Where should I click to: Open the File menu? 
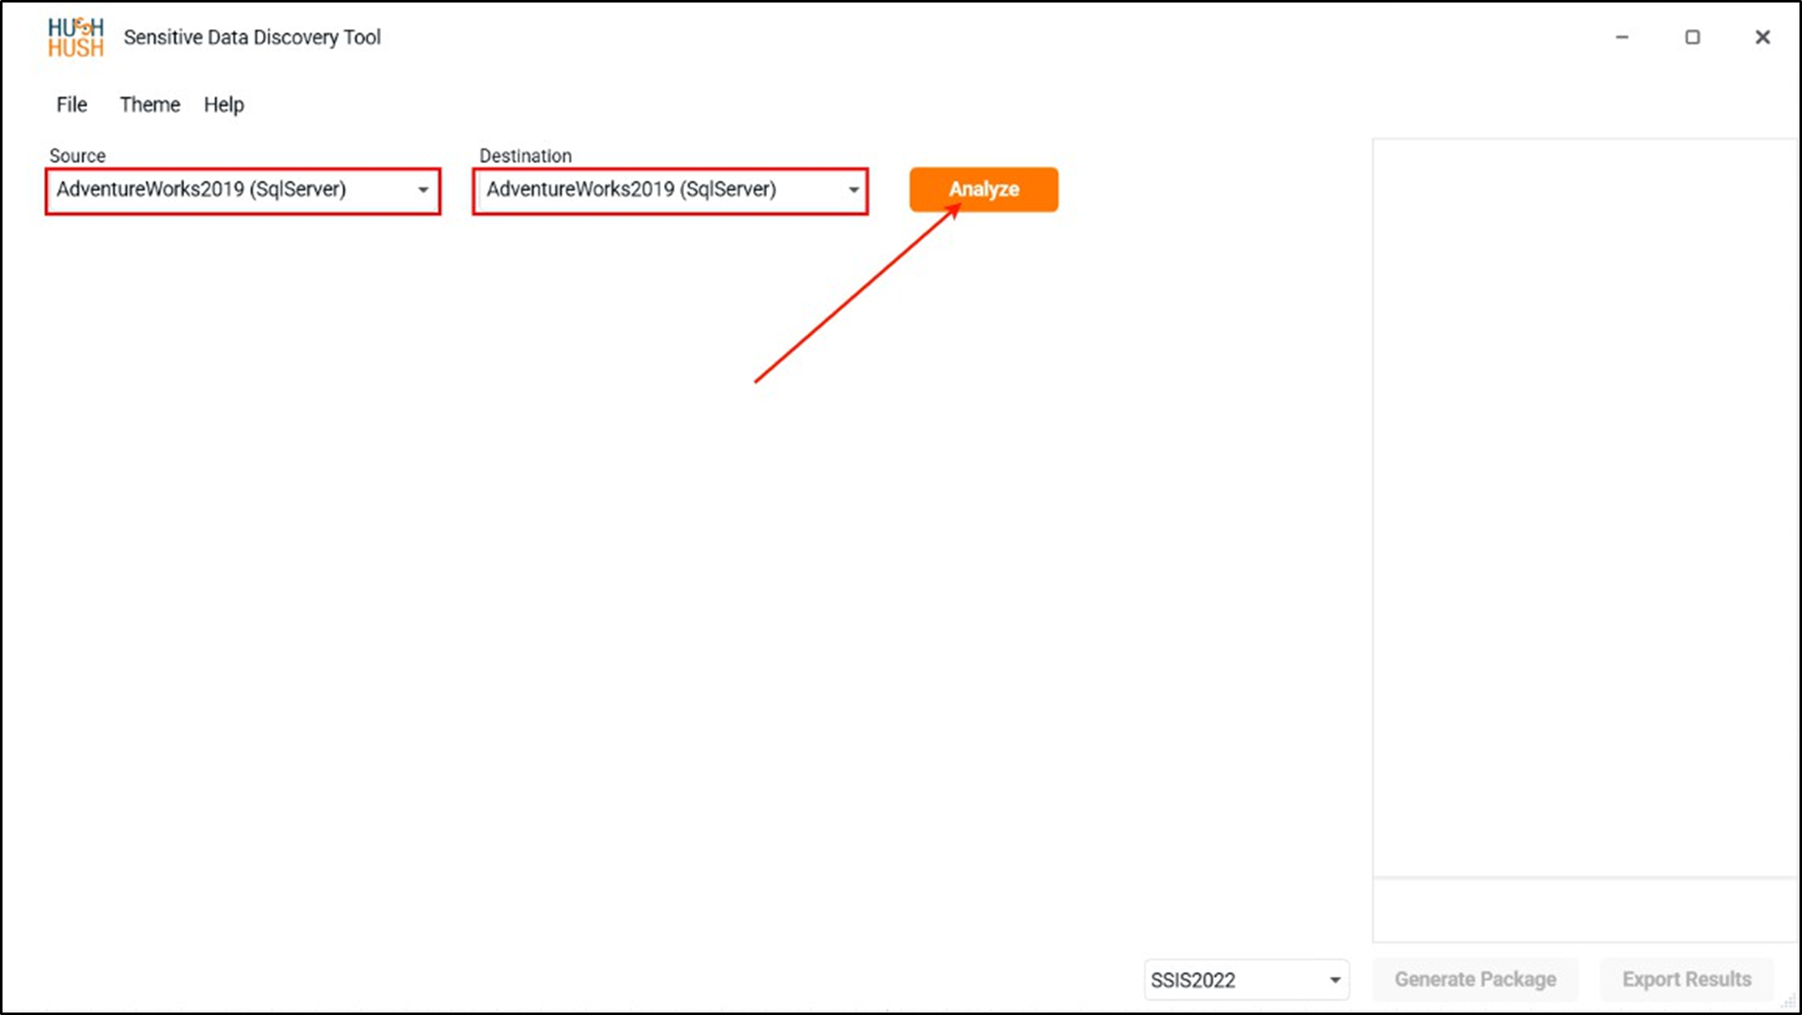(x=72, y=105)
